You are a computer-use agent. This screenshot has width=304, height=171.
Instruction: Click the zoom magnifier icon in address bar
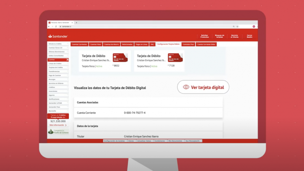233,26
